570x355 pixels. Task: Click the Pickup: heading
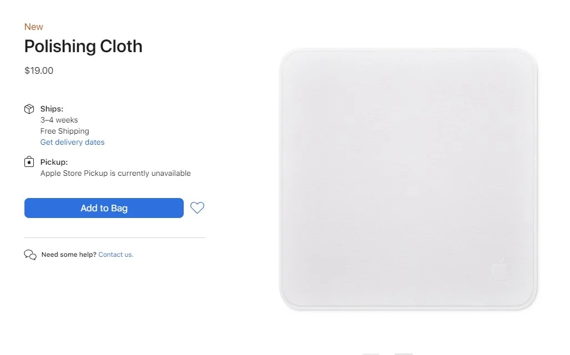(x=54, y=162)
